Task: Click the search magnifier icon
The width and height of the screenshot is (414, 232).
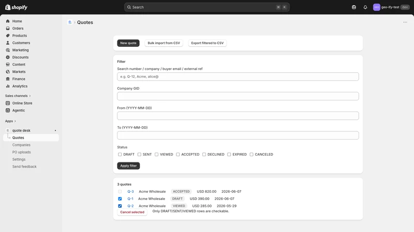Action: click(x=129, y=7)
